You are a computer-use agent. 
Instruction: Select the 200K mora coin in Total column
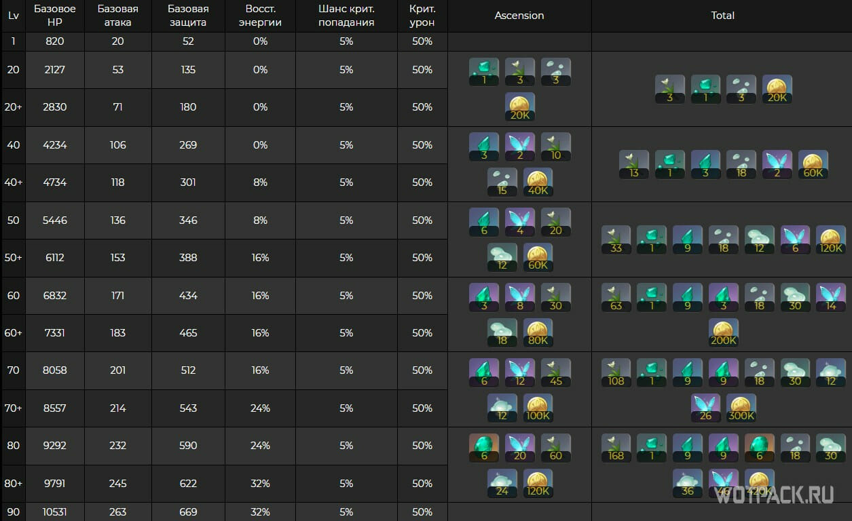click(723, 332)
